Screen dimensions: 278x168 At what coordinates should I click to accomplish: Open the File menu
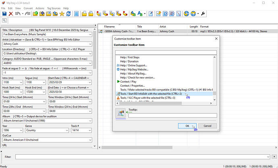coord(3,8)
